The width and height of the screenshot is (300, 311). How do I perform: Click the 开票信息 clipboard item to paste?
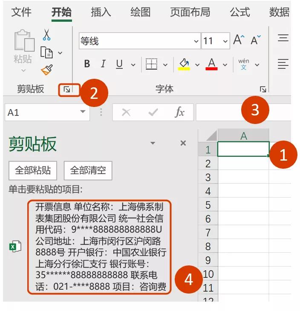[x=99, y=247]
